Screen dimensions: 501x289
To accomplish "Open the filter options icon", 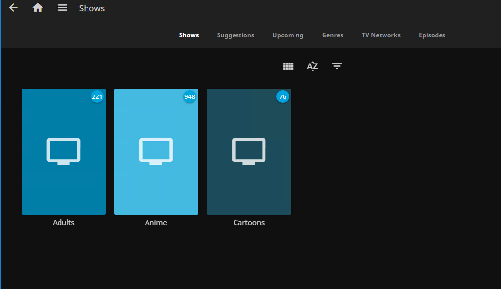I will 337,66.
